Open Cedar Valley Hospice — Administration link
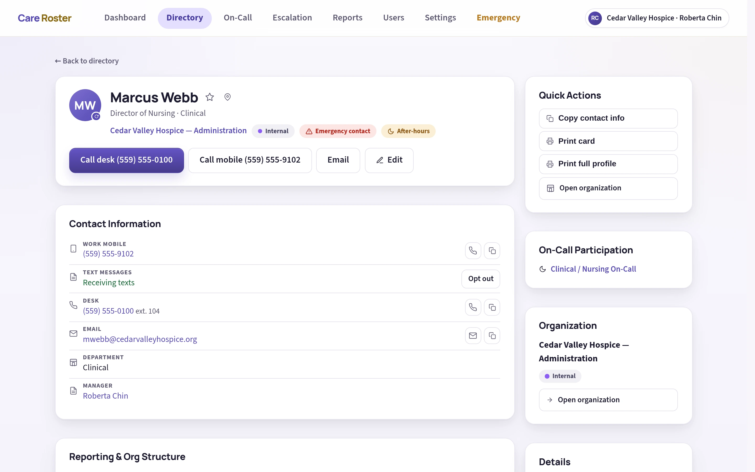Image resolution: width=755 pixels, height=472 pixels. pyautogui.click(x=178, y=131)
